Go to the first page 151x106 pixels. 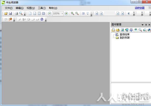click(97, 14)
